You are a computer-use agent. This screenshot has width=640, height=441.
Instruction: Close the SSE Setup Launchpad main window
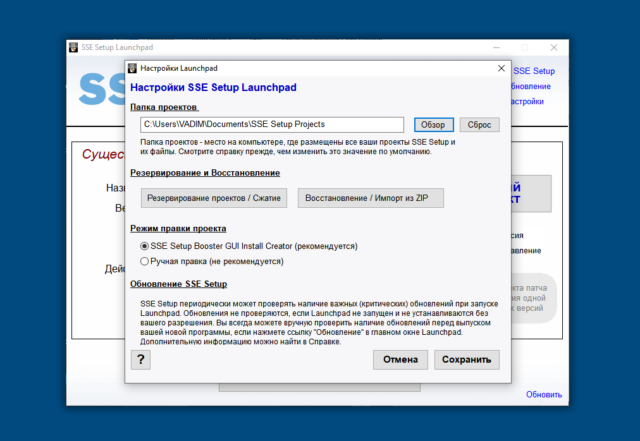coord(554,47)
